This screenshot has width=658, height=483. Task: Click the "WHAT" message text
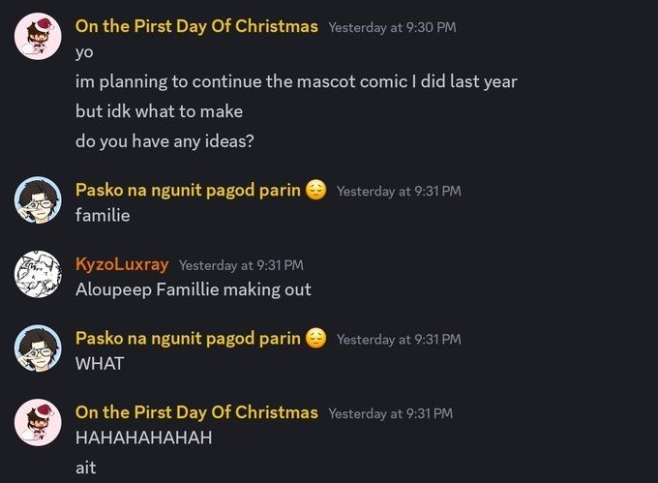tap(100, 364)
